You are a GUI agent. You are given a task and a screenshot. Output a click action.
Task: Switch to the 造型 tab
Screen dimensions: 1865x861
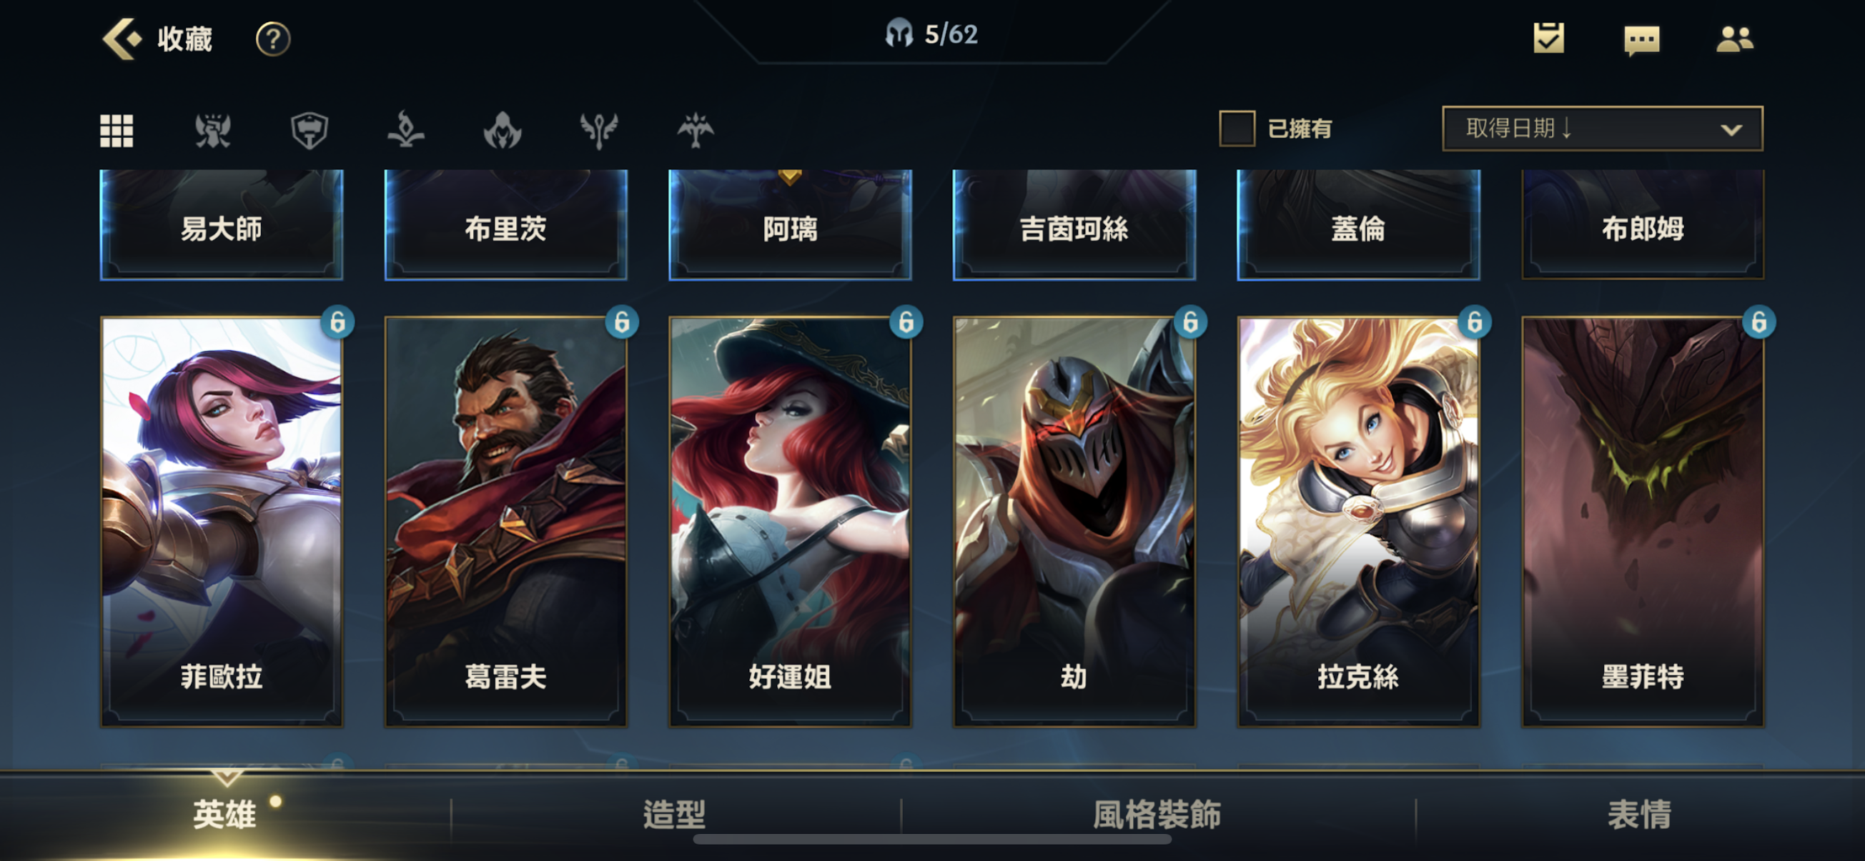point(675,815)
